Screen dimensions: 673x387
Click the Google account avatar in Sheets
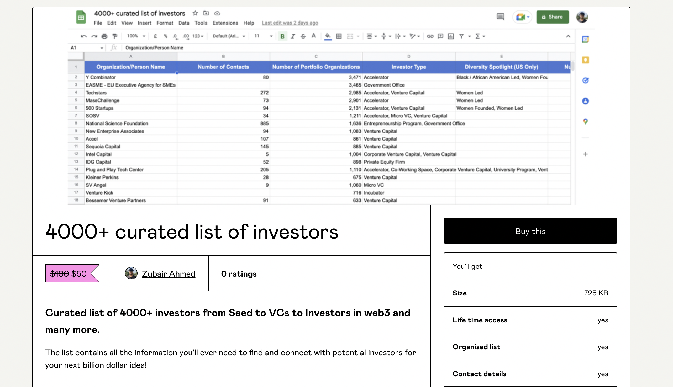pyautogui.click(x=582, y=17)
